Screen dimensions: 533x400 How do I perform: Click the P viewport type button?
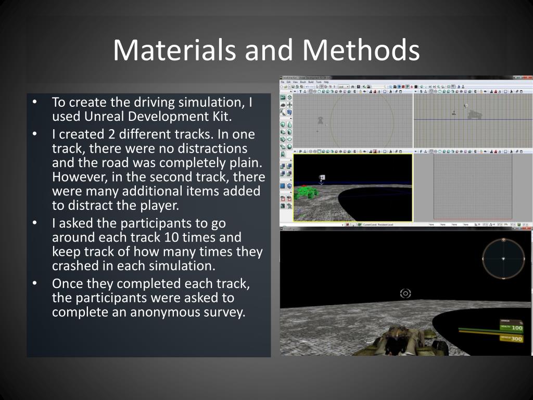click(x=300, y=152)
